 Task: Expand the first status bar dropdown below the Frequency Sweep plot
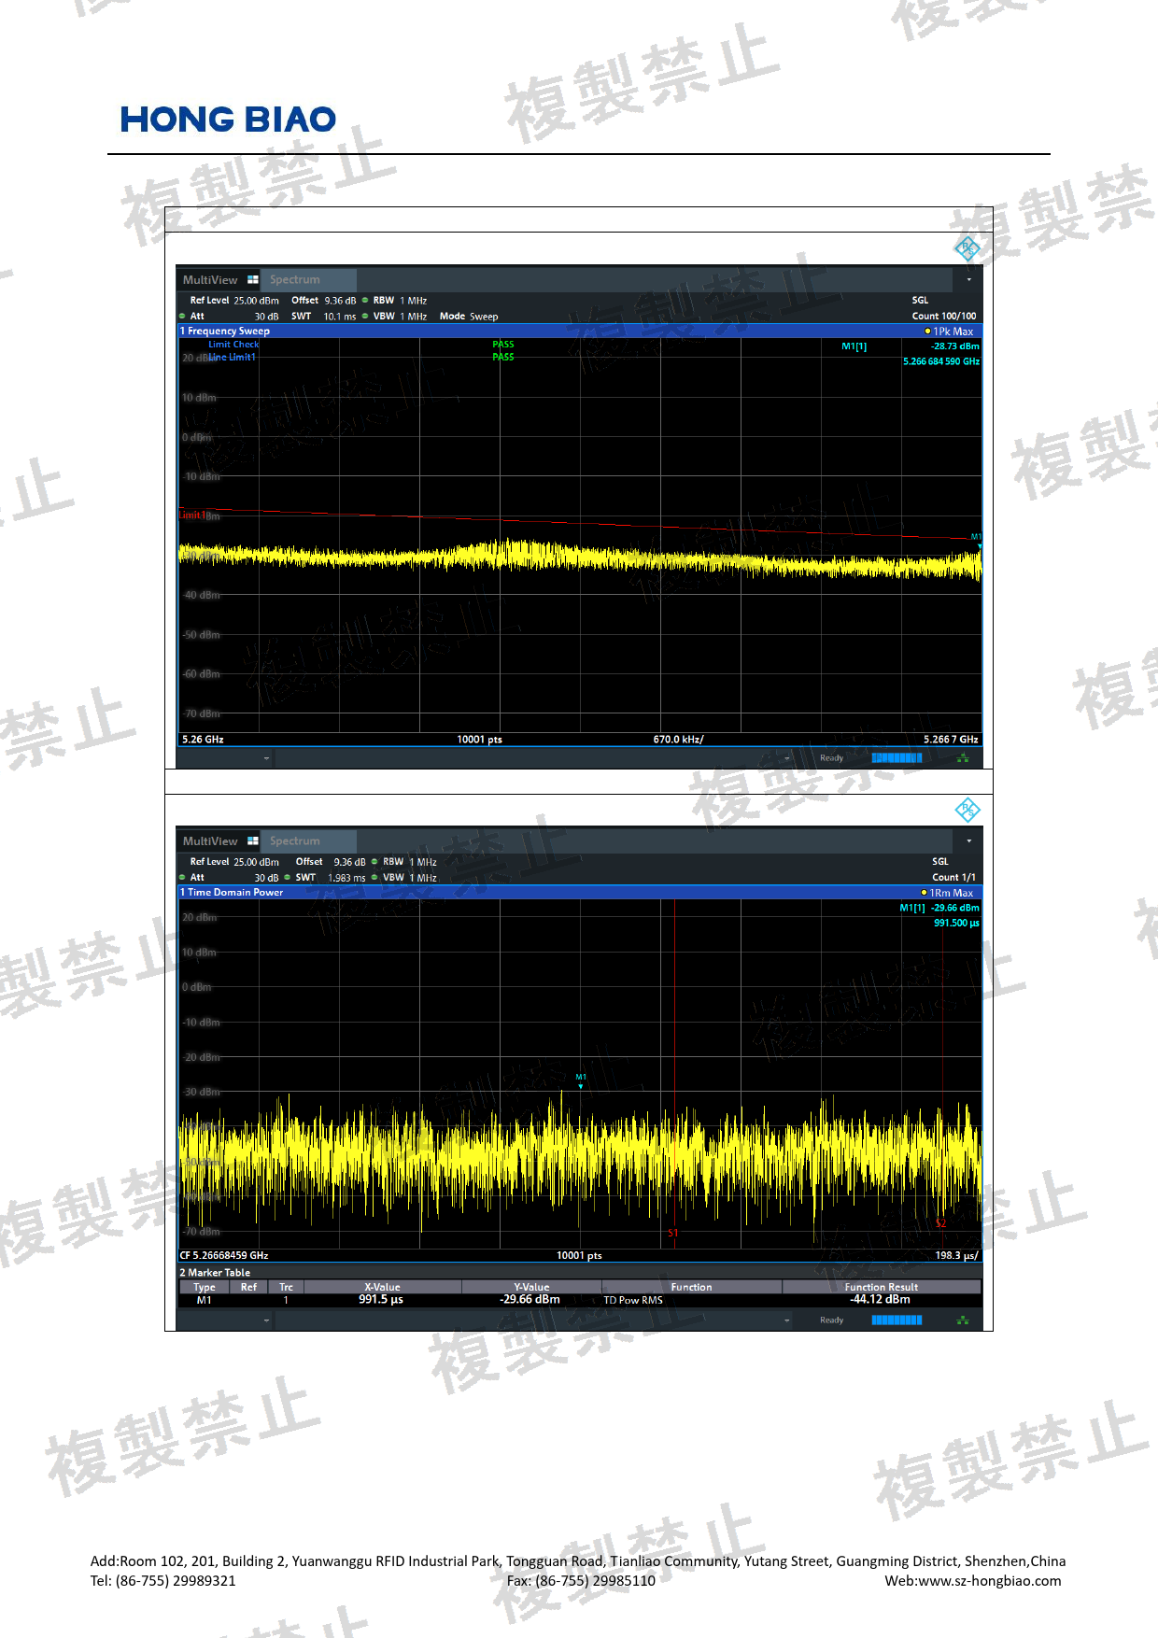coord(266,758)
